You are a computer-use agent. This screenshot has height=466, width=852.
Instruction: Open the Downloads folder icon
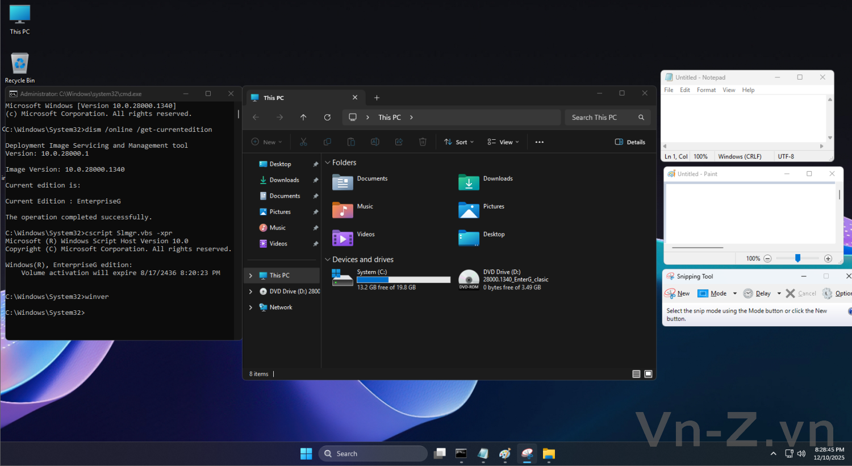(469, 182)
